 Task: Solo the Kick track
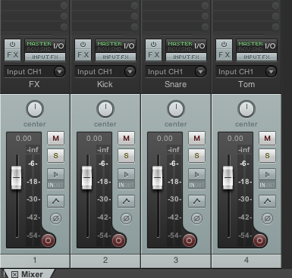[x=126, y=155]
